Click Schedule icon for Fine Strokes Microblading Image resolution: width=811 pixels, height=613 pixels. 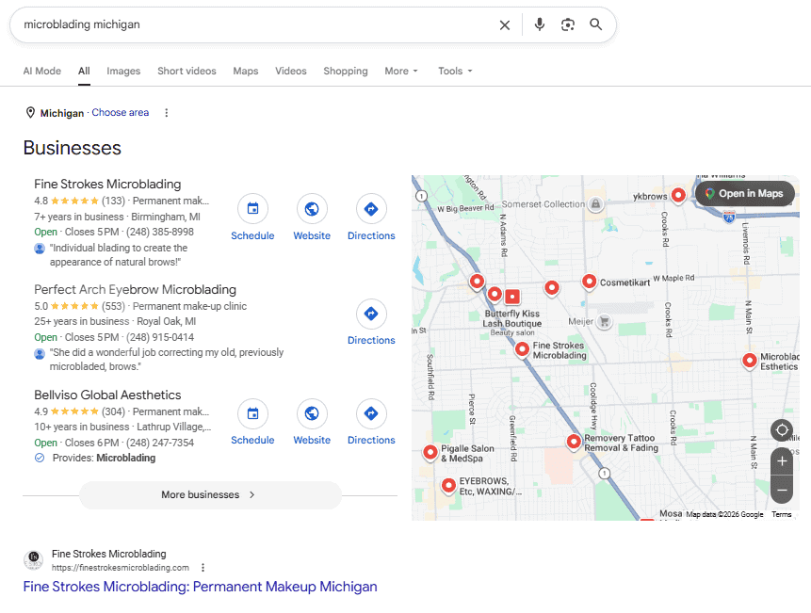(252, 209)
